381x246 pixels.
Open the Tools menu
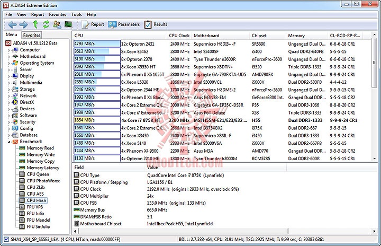coord(76,15)
